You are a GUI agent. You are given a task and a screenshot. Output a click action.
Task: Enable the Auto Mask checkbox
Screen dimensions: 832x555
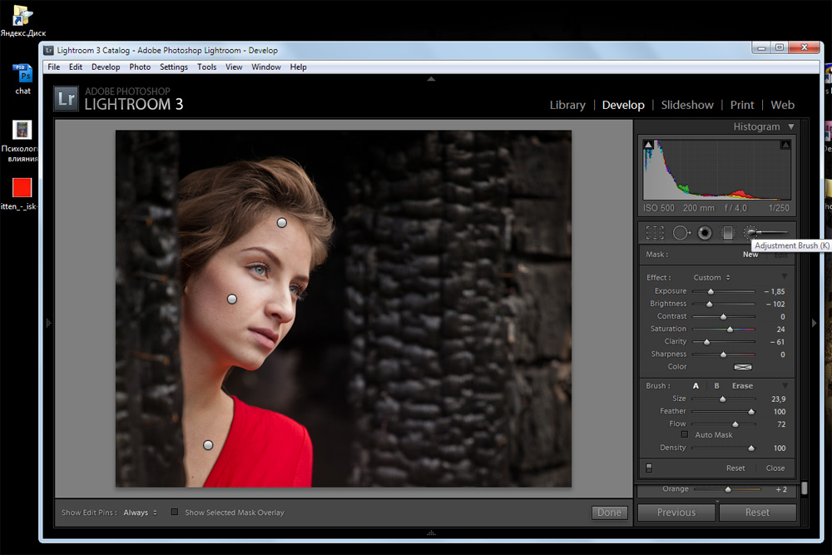click(x=685, y=434)
